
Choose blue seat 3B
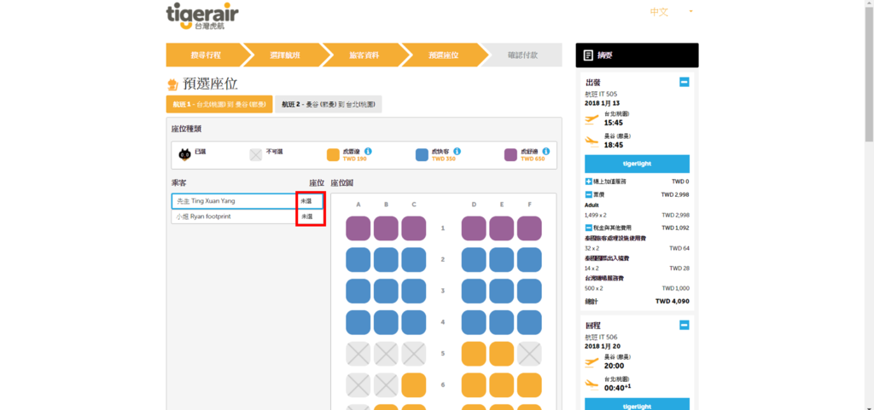click(386, 291)
